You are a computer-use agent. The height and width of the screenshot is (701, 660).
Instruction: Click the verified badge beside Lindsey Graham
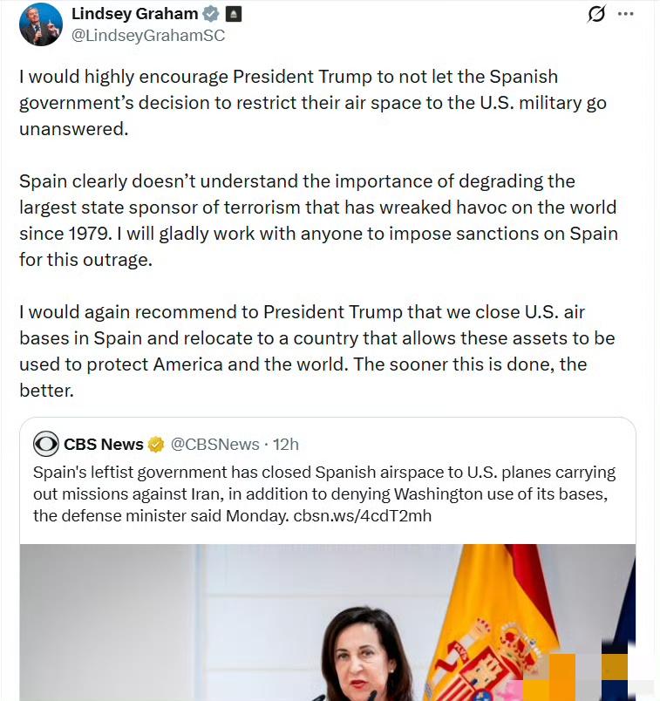pos(210,14)
